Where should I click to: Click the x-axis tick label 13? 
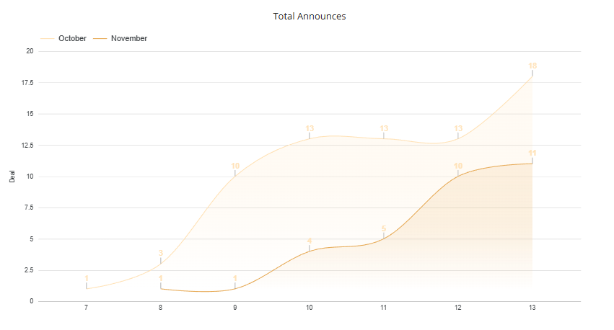[532, 308]
